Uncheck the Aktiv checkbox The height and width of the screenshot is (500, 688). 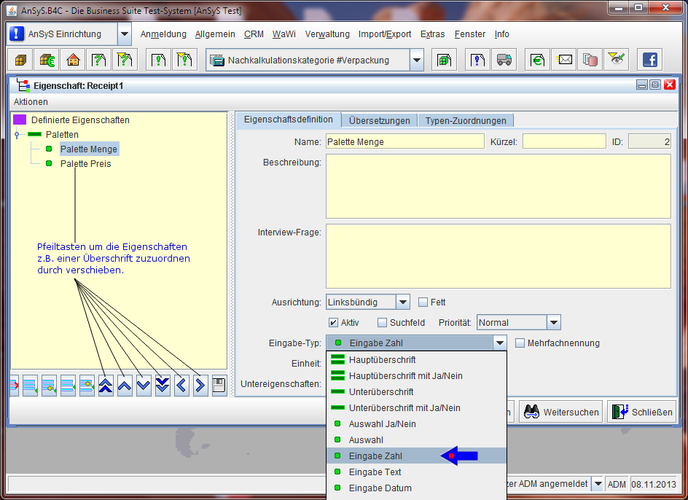[x=333, y=322]
